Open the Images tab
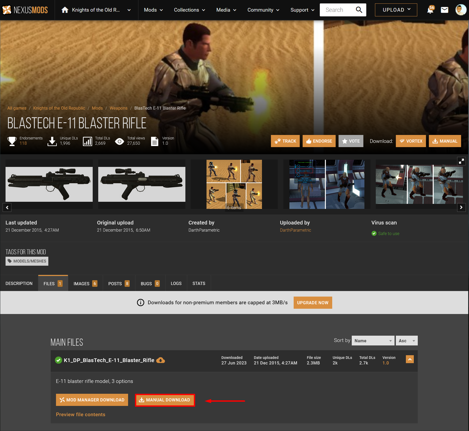This screenshot has height=431, width=469. [x=86, y=283]
